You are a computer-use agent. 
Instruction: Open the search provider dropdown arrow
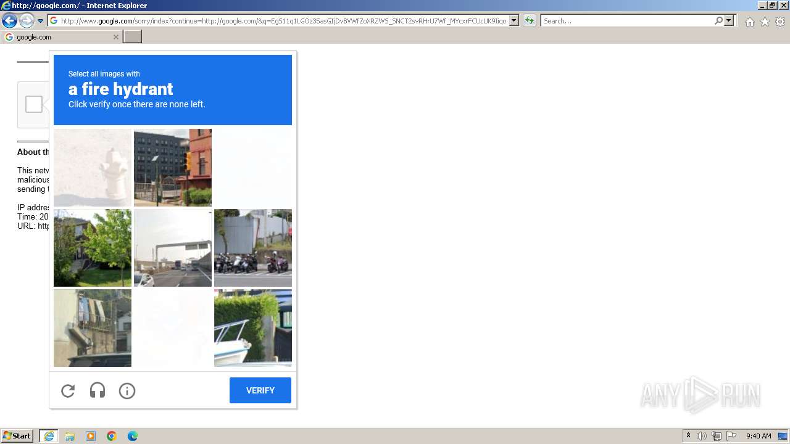[x=729, y=21]
